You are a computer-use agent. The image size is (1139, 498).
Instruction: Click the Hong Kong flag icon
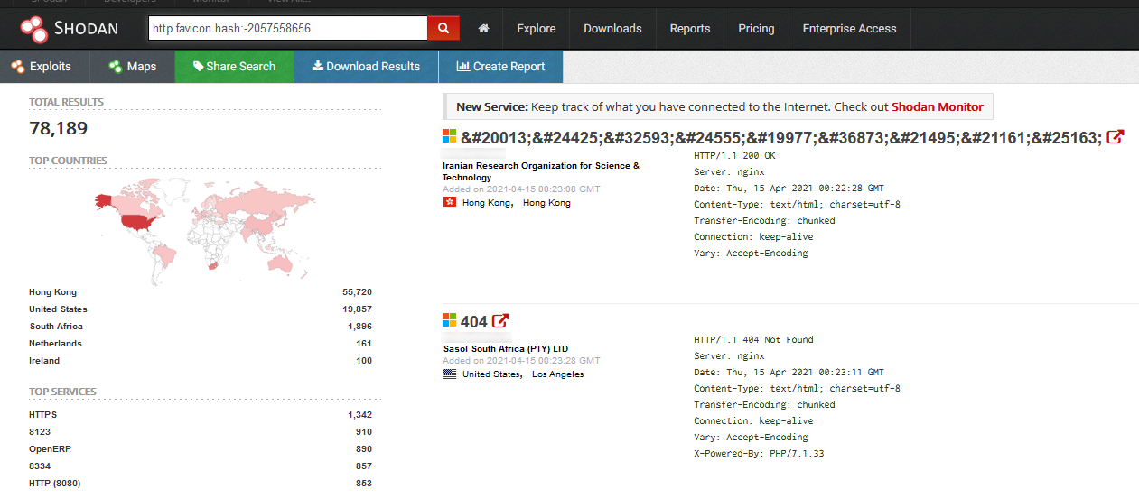pos(450,203)
